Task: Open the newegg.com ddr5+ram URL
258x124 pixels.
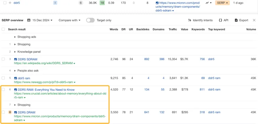Action: pyautogui.click(x=43, y=82)
